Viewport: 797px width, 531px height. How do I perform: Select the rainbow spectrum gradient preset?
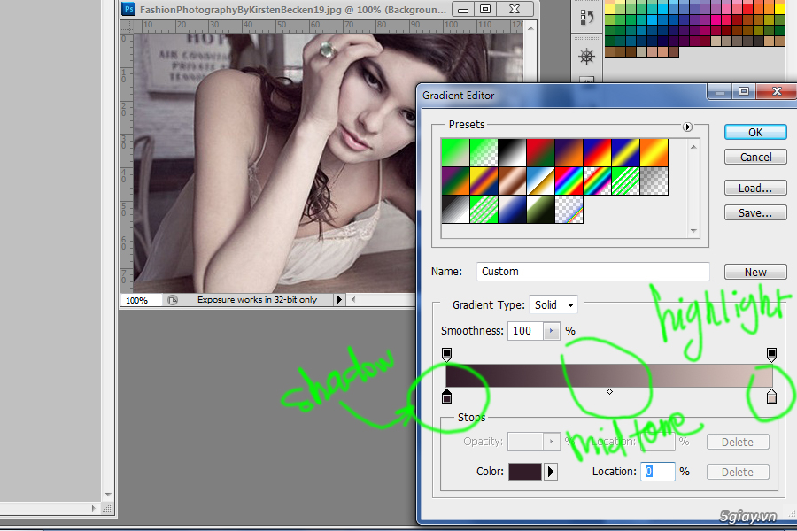(569, 181)
